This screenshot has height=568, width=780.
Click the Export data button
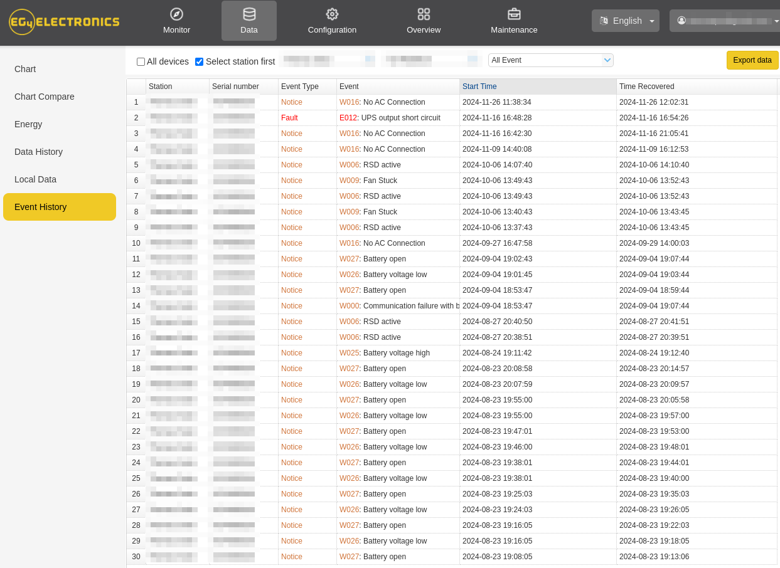point(752,60)
